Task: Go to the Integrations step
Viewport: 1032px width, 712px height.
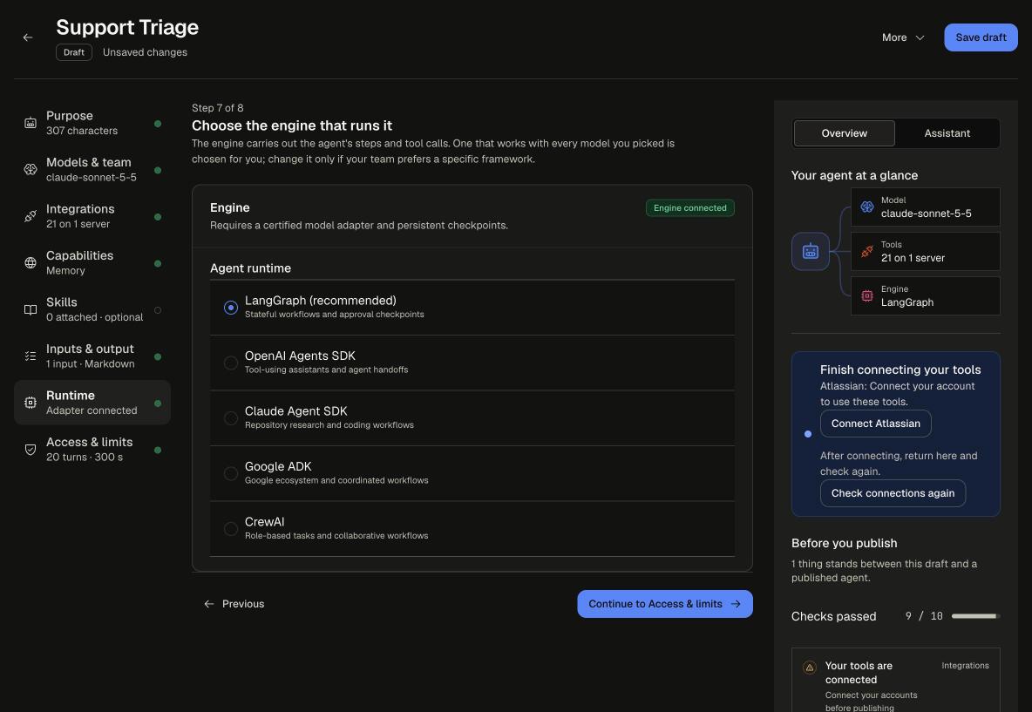Action: (92, 216)
